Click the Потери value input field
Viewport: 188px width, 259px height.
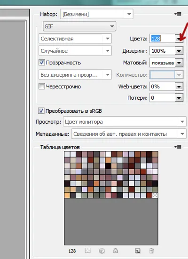coord(162,98)
